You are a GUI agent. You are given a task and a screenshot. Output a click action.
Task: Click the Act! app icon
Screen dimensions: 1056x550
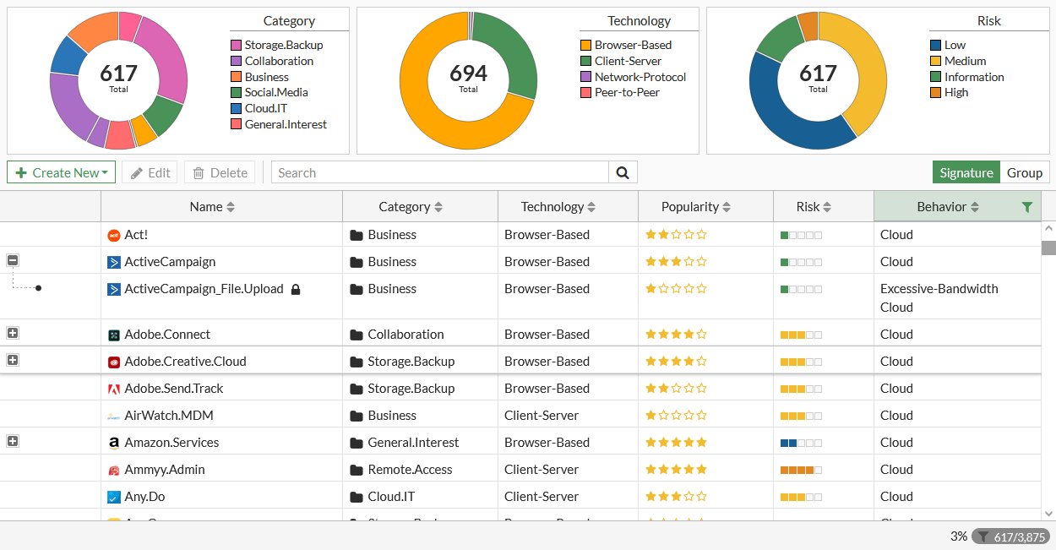tap(114, 235)
